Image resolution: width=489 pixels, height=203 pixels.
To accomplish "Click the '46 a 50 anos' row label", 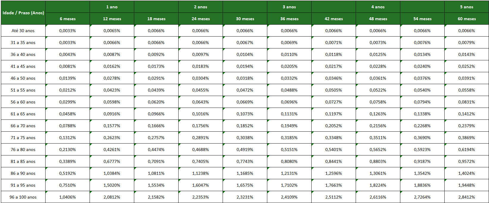I will (23, 78).
